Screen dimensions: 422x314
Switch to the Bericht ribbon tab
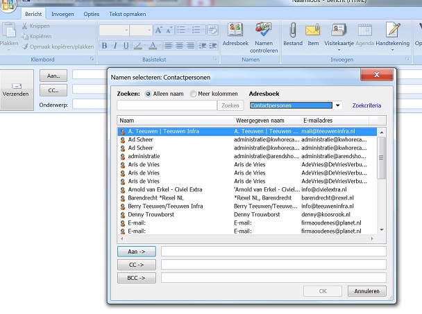point(33,14)
